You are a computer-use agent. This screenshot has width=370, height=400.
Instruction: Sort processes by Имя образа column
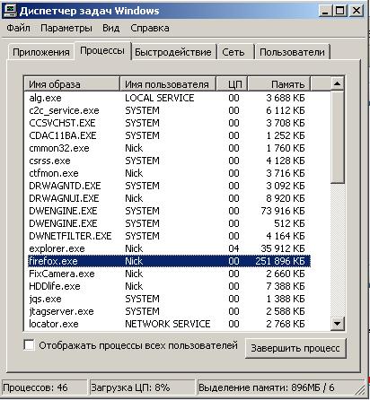pyautogui.click(x=72, y=84)
